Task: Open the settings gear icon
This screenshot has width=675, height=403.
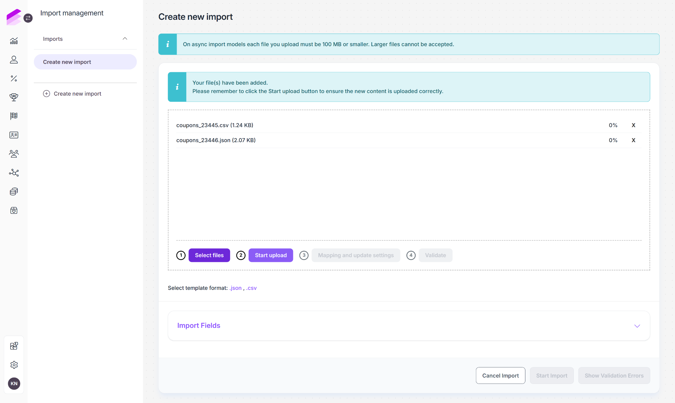Action: coord(14,365)
